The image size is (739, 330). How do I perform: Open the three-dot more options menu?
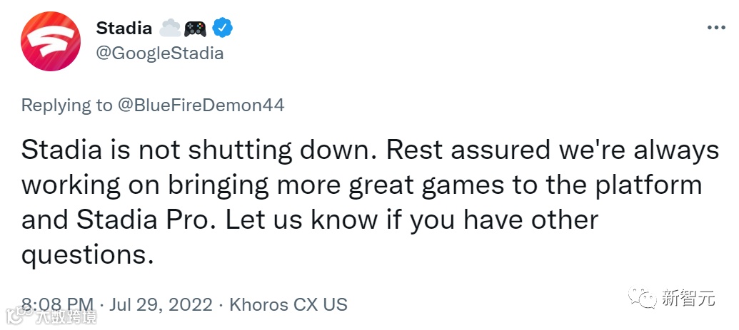pos(716,29)
